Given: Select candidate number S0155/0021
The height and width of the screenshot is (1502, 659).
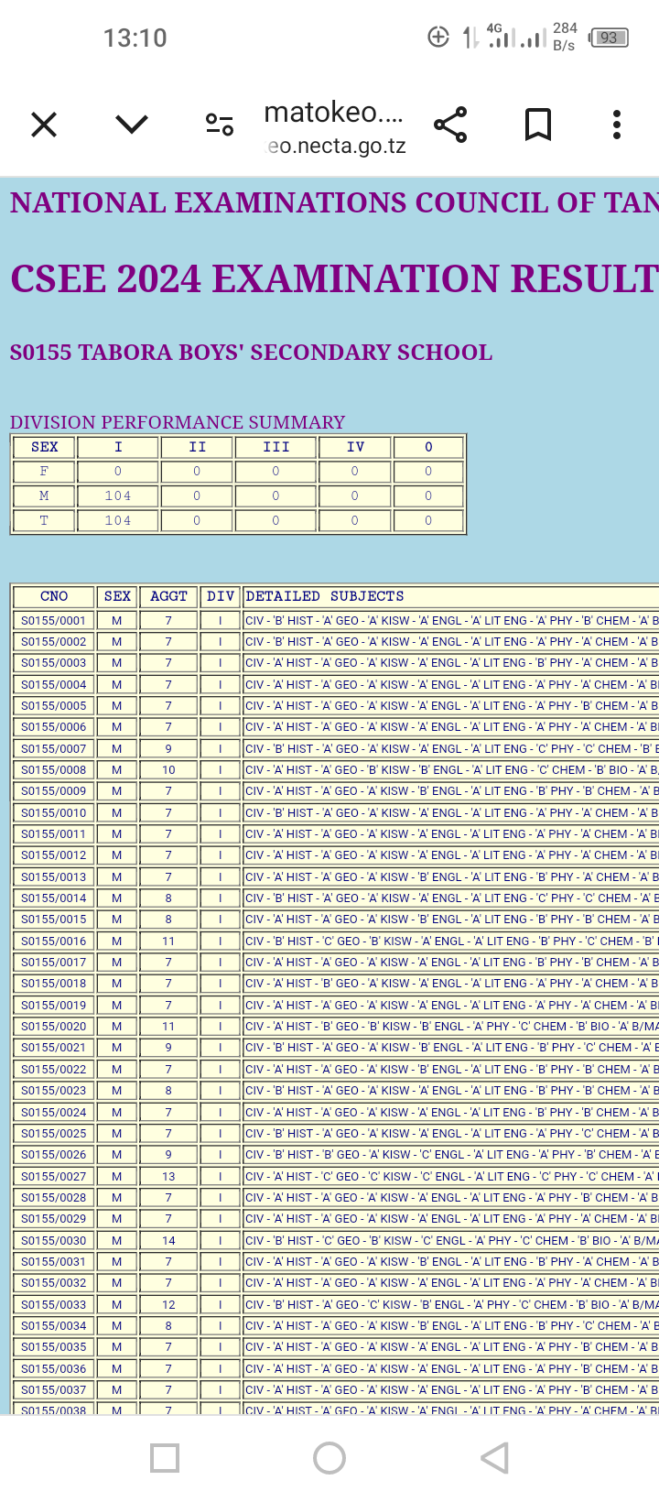Looking at the screenshot, I should (54, 1048).
